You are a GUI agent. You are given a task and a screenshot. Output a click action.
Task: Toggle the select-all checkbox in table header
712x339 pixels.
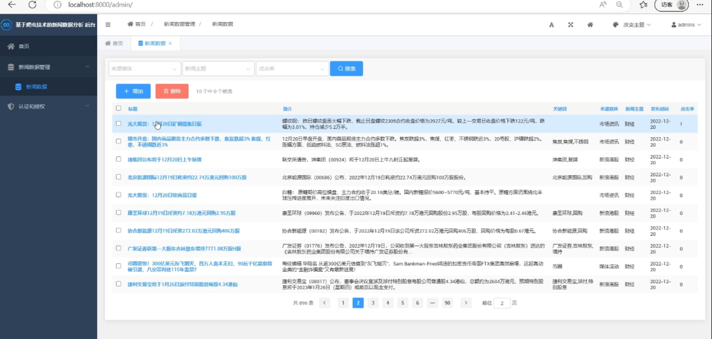point(119,108)
